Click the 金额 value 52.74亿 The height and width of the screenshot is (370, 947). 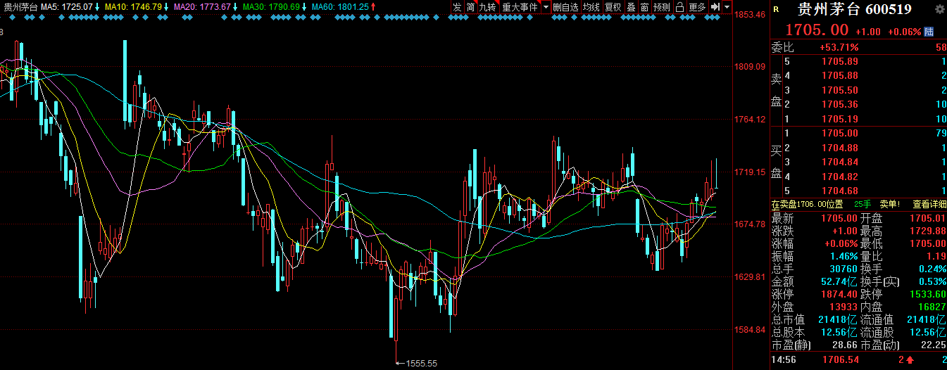839,281
